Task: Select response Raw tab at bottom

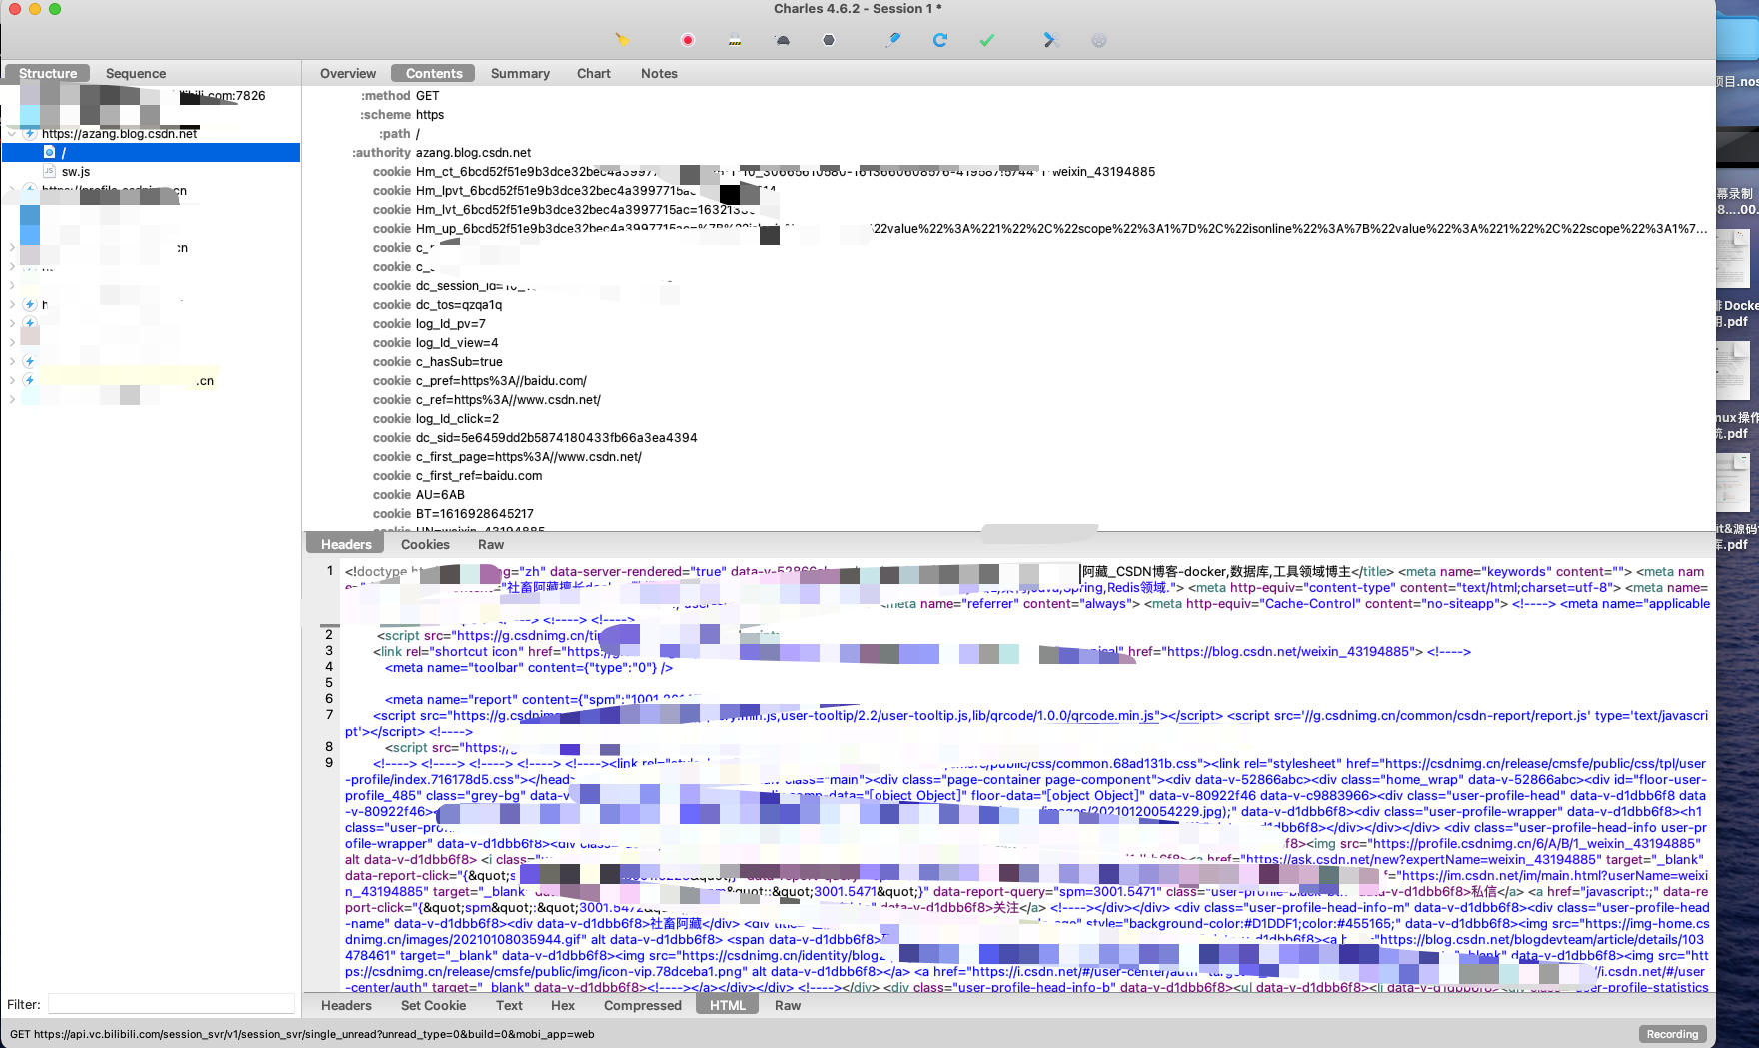Action: tap(788, 1005)
